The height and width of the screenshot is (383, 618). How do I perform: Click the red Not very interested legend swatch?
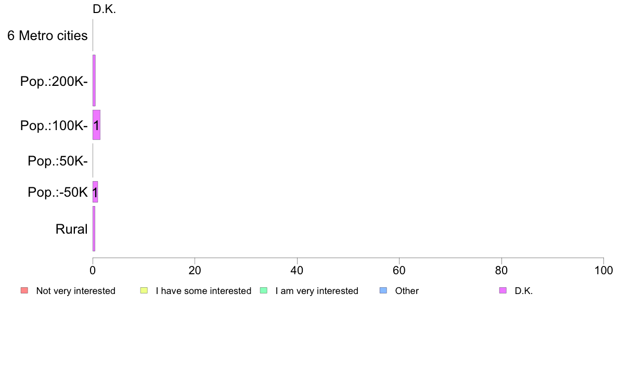point(24,290)
